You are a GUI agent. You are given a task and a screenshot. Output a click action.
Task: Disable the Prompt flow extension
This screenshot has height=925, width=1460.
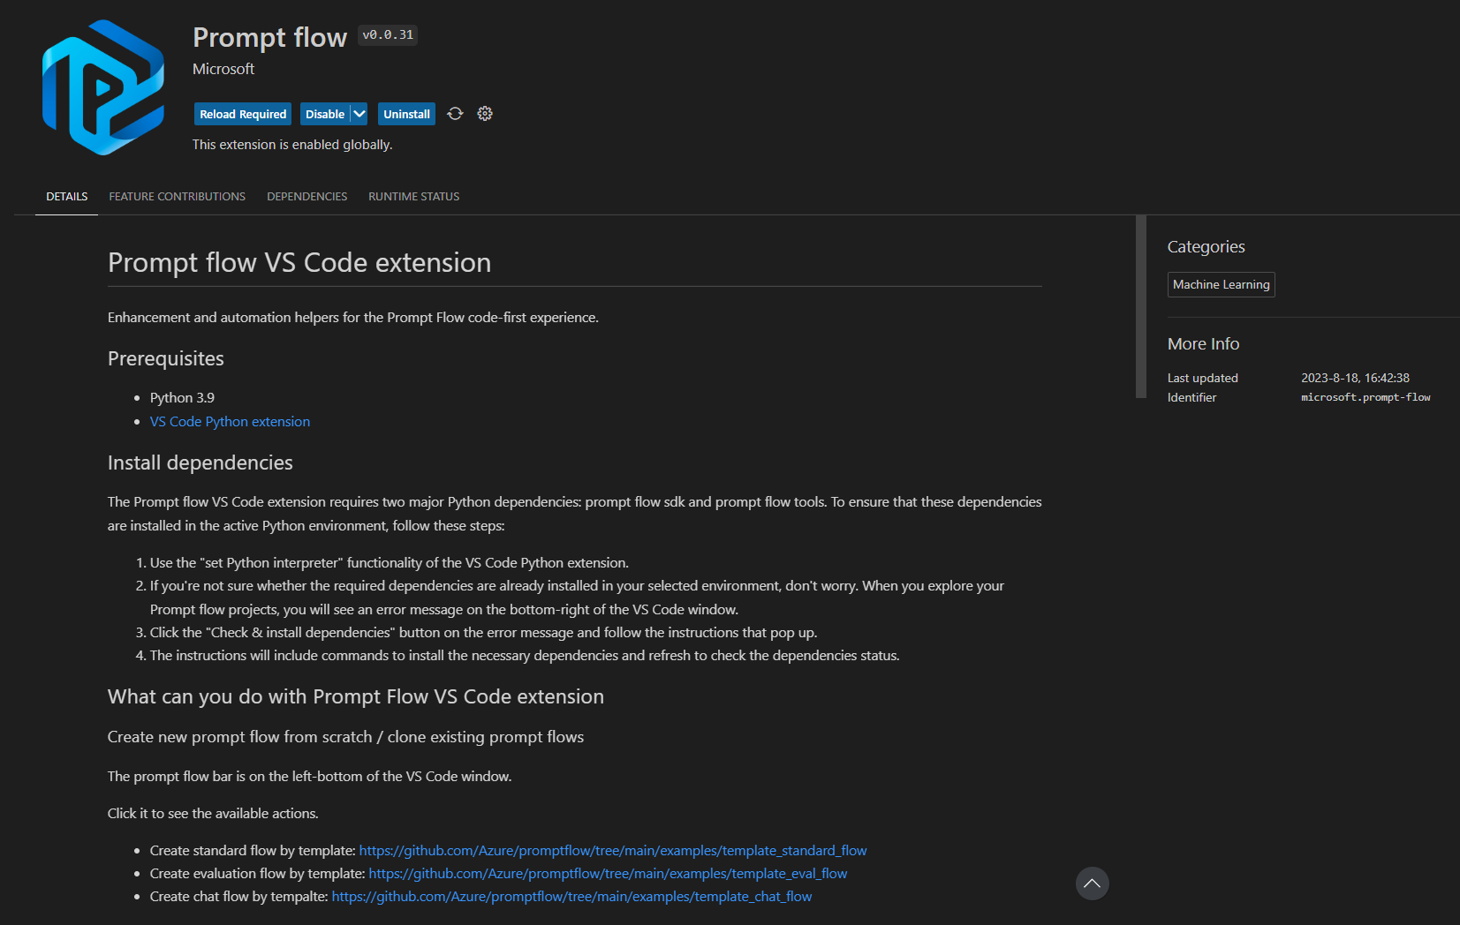pyautogui.click(x=325, y=114)
